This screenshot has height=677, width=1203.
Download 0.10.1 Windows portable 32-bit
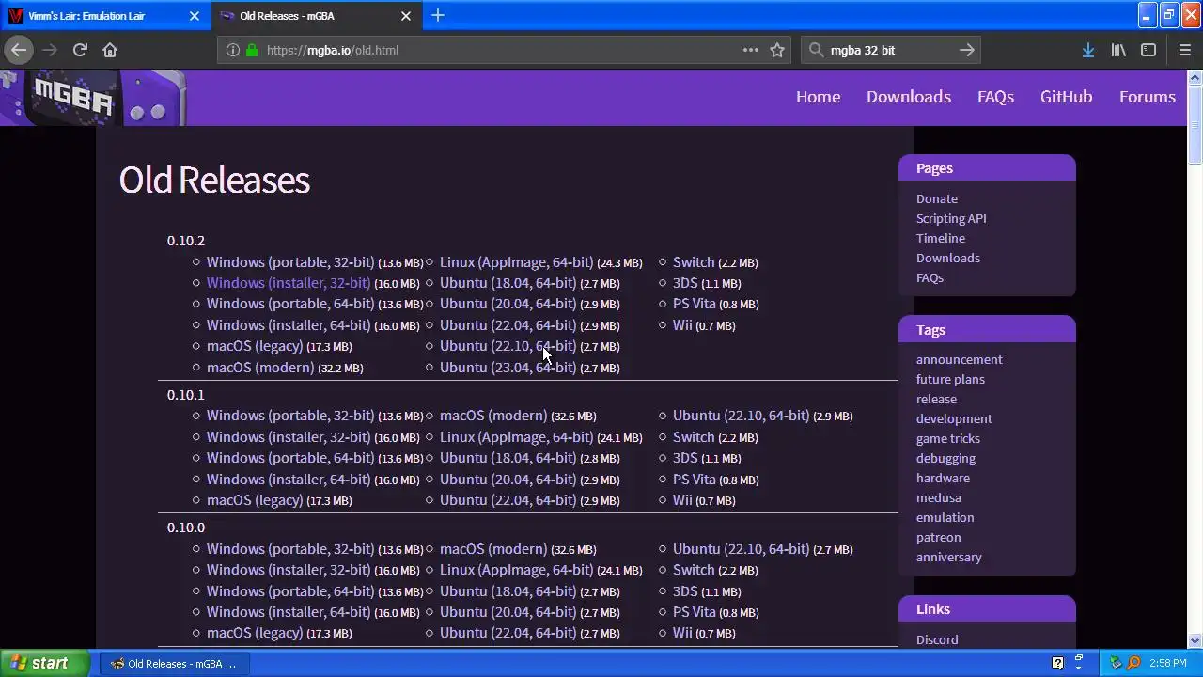pos(289,416)
